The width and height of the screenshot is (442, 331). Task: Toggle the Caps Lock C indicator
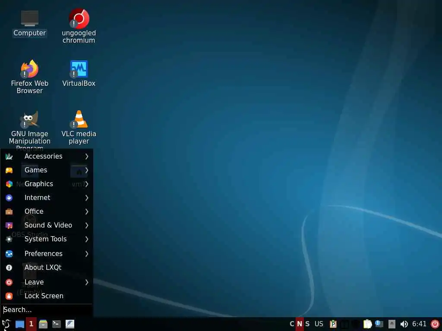pos(292,324)
